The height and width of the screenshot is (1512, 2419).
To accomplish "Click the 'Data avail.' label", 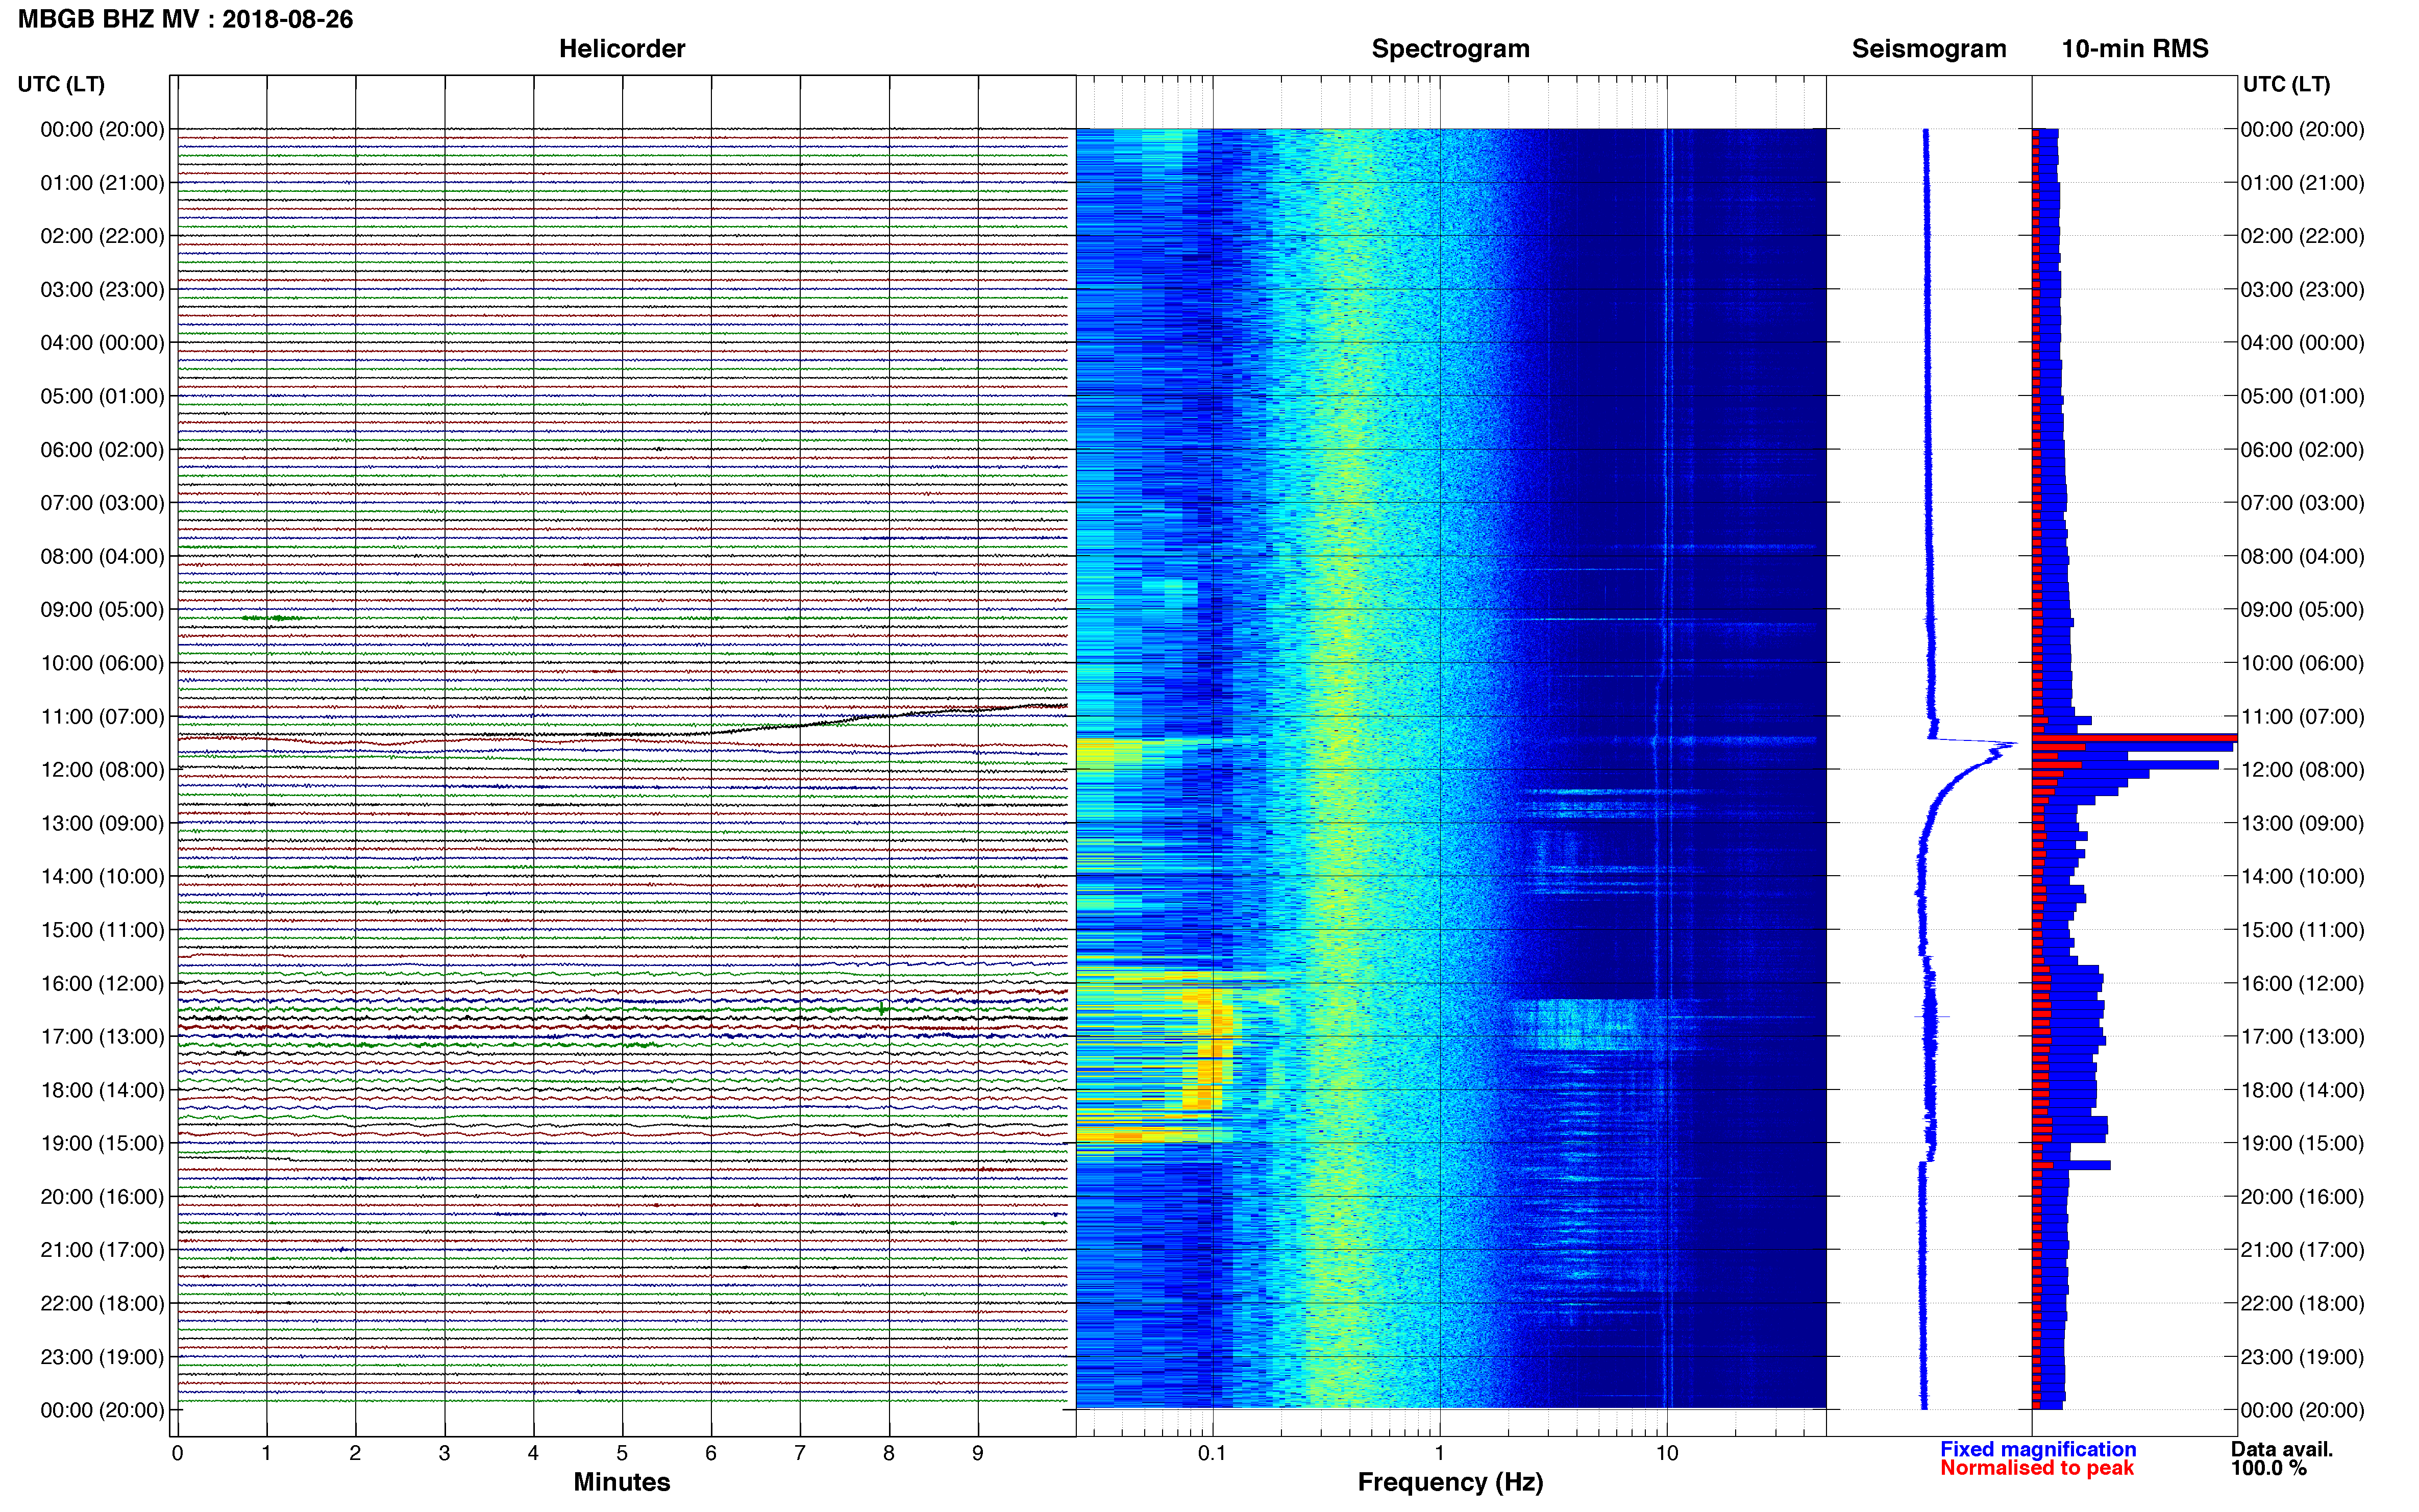I will 2281,1449.
